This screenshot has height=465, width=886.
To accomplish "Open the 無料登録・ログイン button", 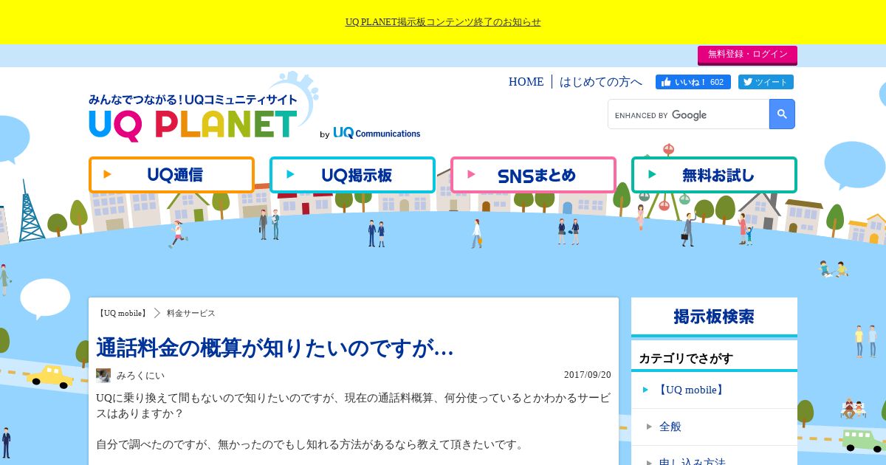I will click(x=747, y=55).
